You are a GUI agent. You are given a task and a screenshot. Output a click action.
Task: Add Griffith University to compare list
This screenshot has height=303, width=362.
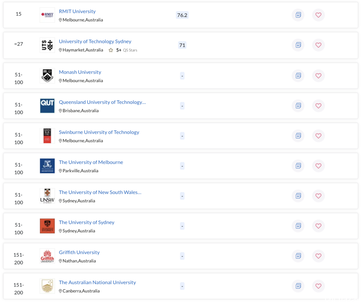(298, 256)
